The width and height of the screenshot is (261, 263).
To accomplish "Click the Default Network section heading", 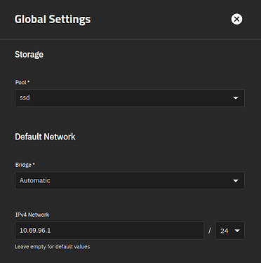I will pos(45,137).
